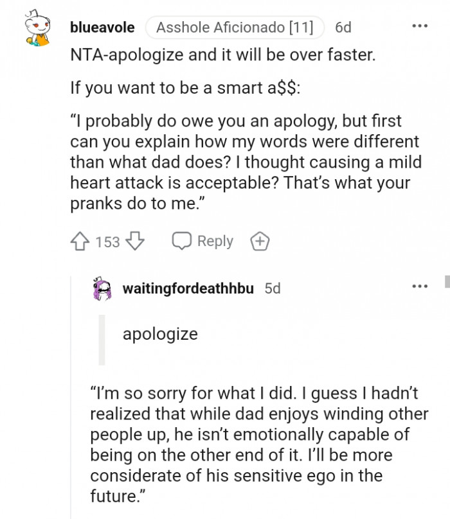Click the "NTA-apologize and it will be over faster" line

[x=222, y=55]
